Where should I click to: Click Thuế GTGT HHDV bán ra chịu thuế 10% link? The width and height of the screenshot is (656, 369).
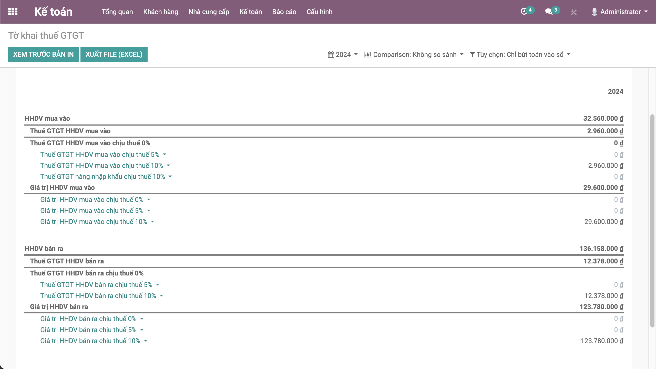point(98,296)
